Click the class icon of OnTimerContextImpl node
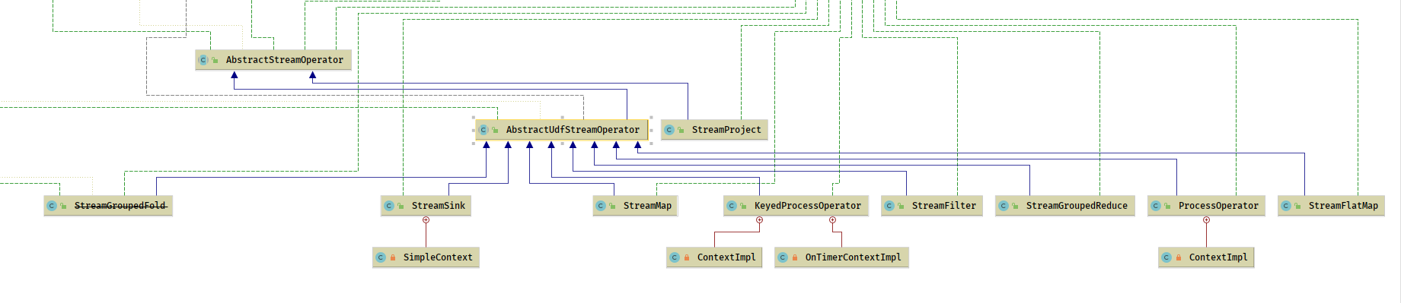 pyautogui.click(x=783, y=257)
